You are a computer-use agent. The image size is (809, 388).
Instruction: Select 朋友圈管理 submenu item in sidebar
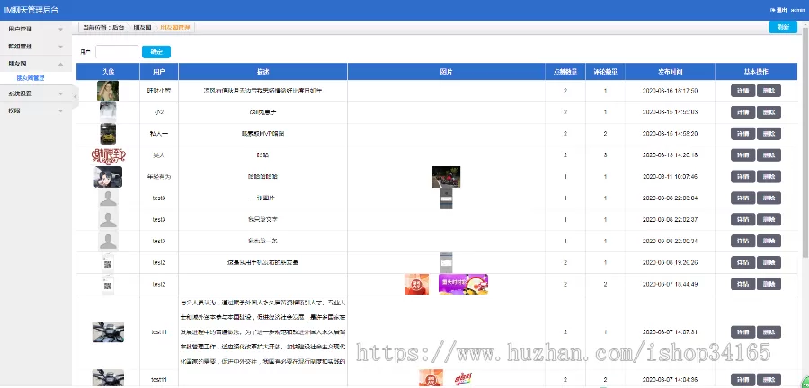[x=31, y=78]
